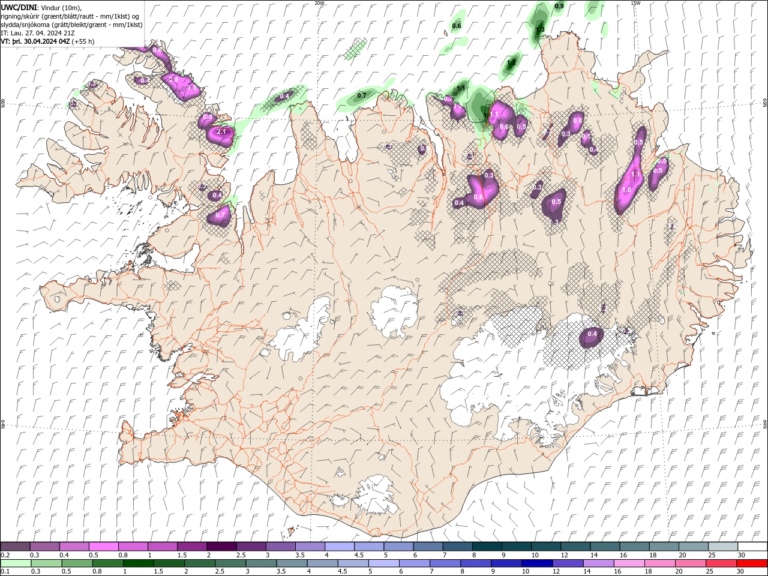
Task: Click the 'VT: þri. 30.04.2024 04Z' valid time
Action: tap(35, 41)
